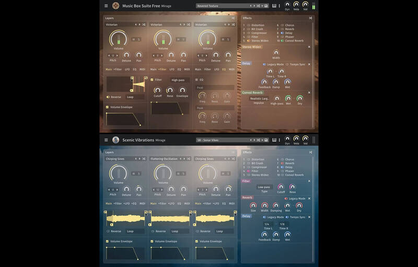418x267 pixels.
Task: Shuffle sample of Fluttering Oscillation layer
Action: (x=189, y=159)
